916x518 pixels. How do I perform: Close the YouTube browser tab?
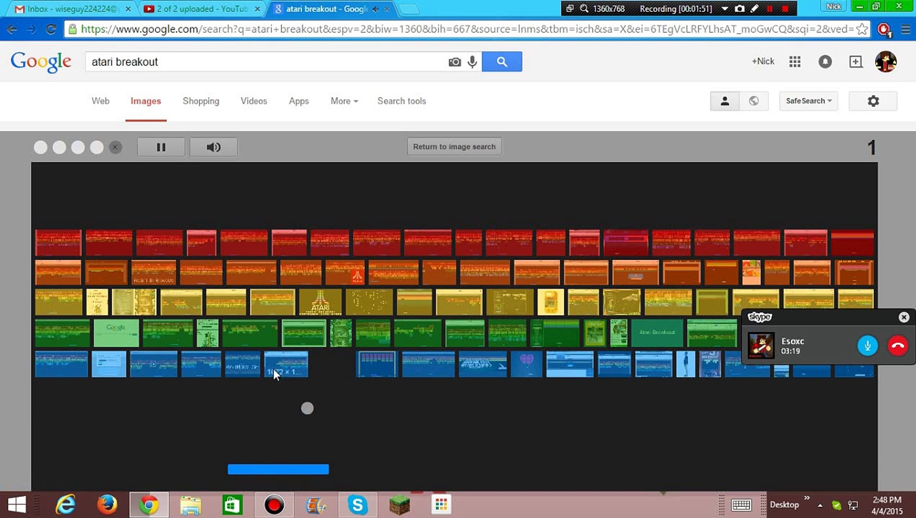(257, 9)
